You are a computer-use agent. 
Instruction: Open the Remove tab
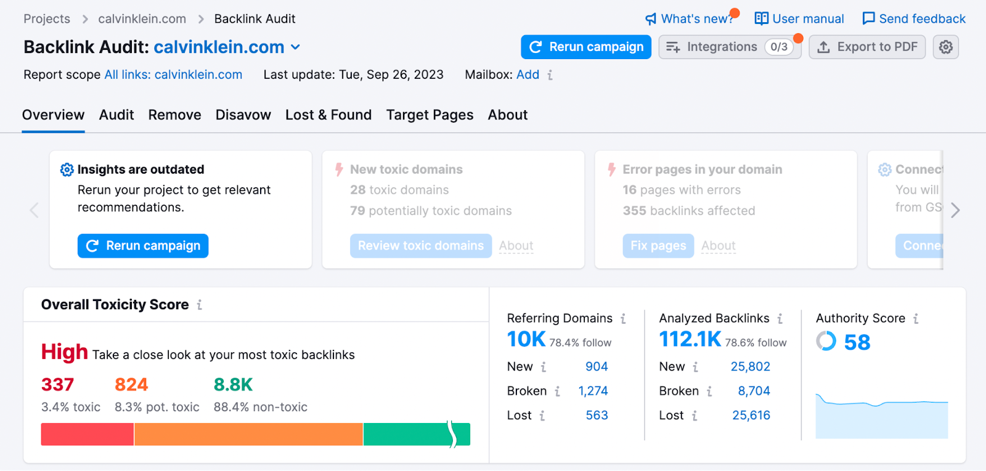pyautogui.click(x=174, y=115)
